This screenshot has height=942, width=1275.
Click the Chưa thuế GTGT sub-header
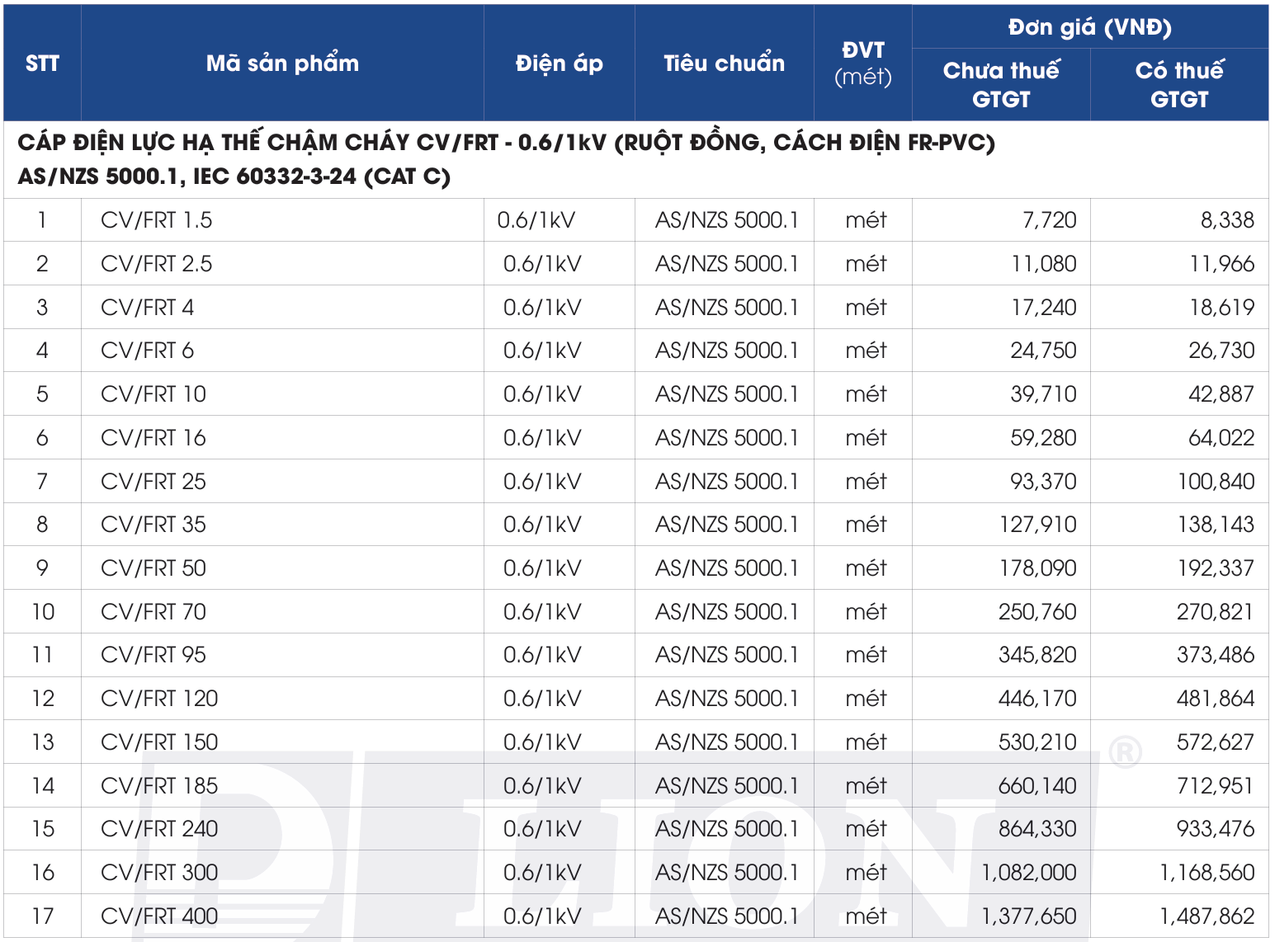1001,85
